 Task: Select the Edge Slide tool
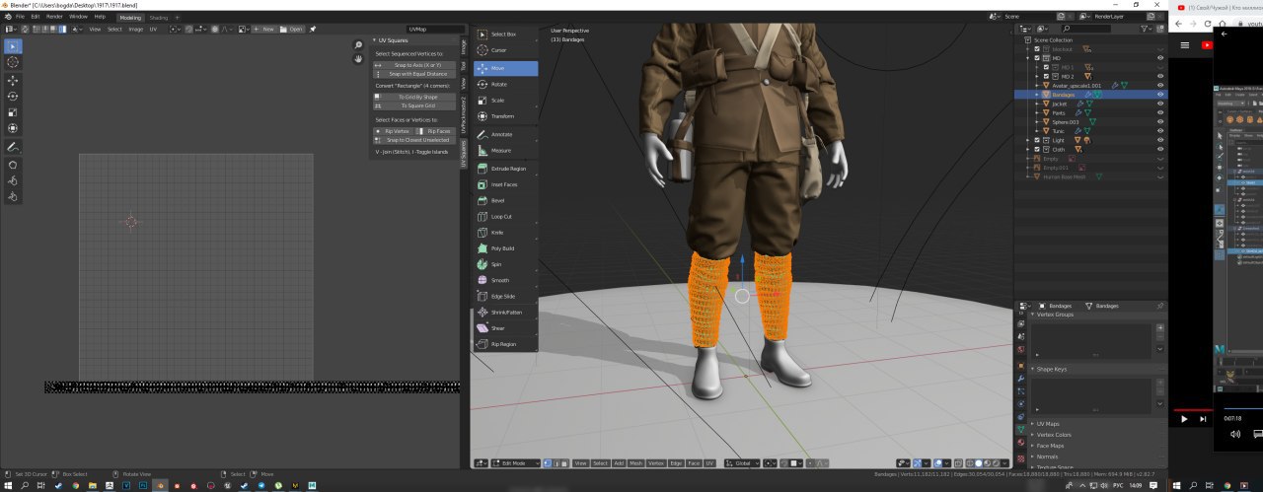(505, 296)
